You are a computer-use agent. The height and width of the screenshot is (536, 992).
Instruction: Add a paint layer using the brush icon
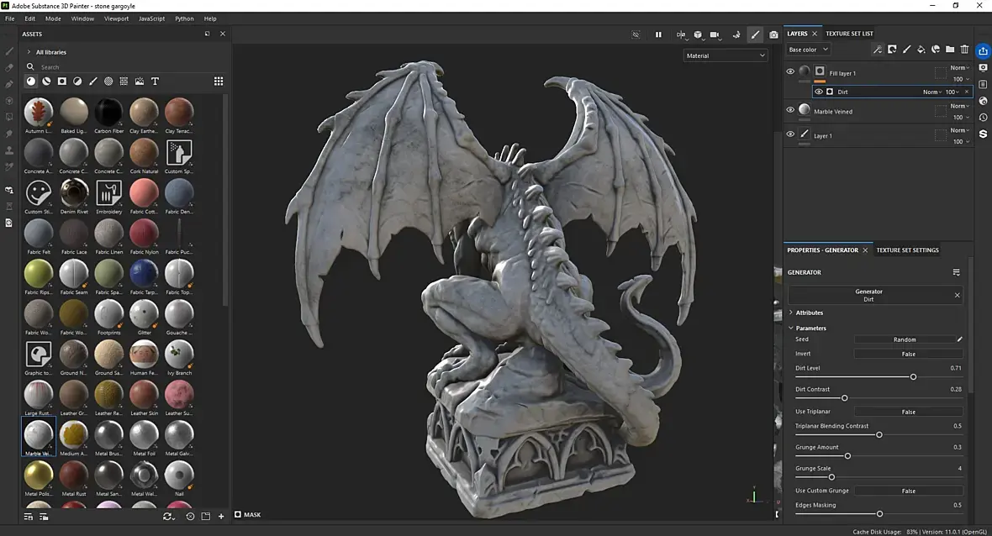coord(906,50)
